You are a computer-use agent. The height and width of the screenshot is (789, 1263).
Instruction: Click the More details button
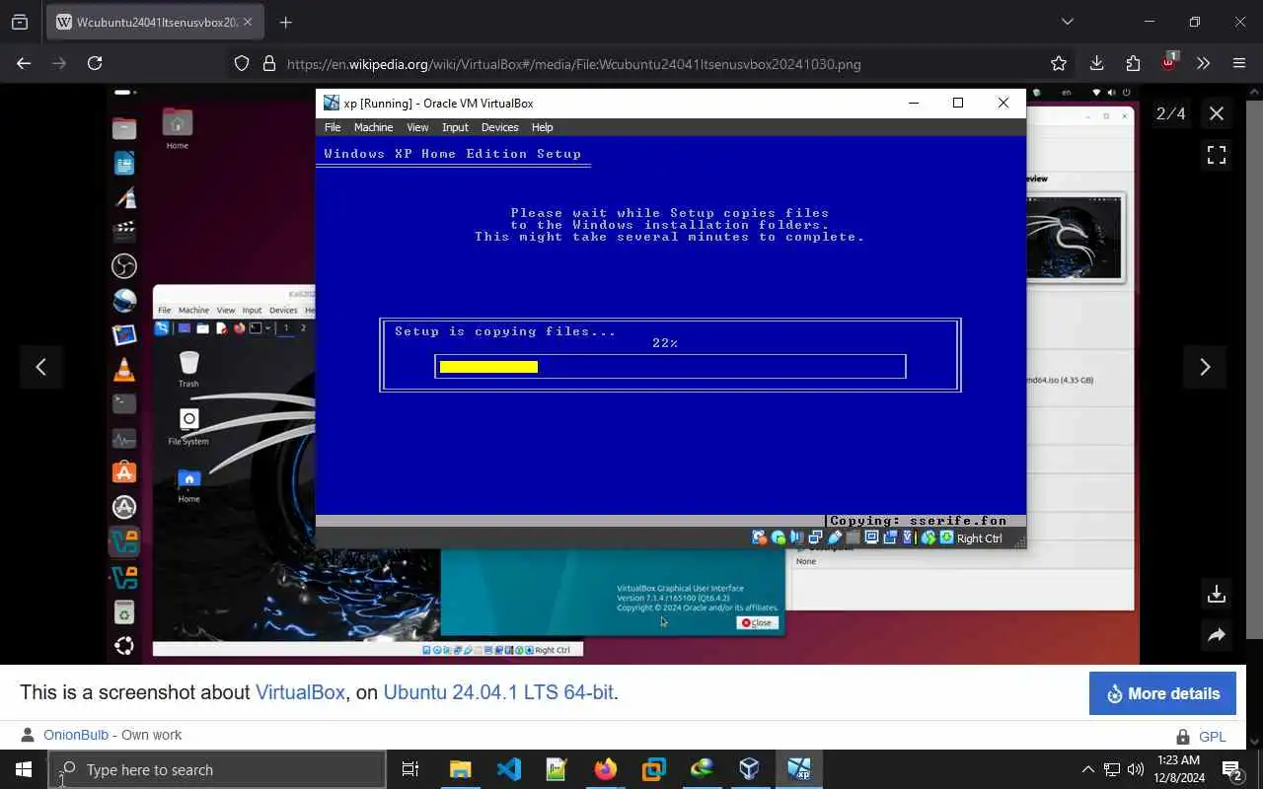[x=1162, y=693]
